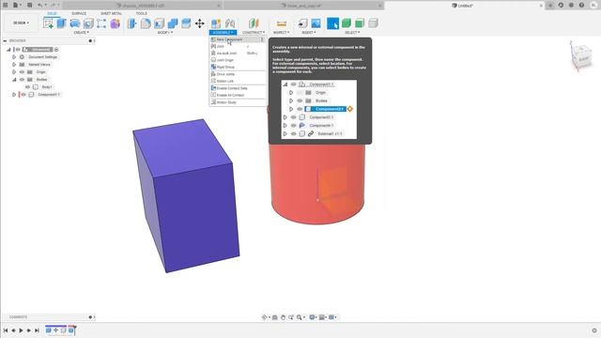
Task: Switch to the TOOLS tab
Action: (x=142, y=13)
